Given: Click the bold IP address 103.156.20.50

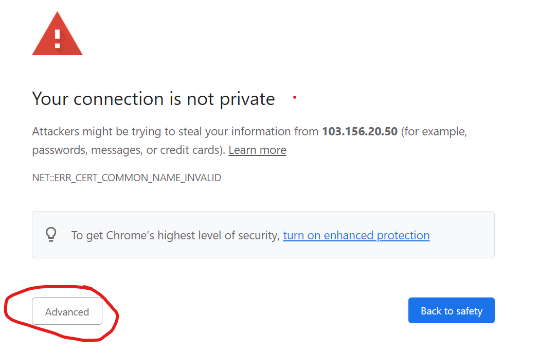Looking at the screenshot, I should [x=360, y=131].
